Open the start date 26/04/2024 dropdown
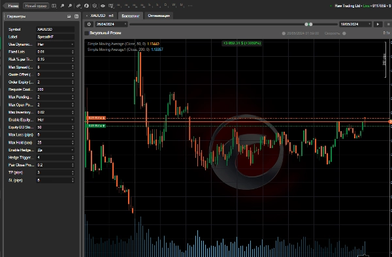392x257 pixels. [x=111, y=24]
